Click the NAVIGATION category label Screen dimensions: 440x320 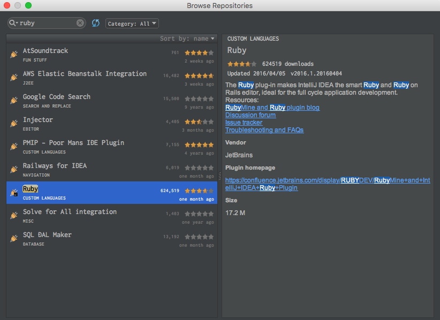(36, 175)
